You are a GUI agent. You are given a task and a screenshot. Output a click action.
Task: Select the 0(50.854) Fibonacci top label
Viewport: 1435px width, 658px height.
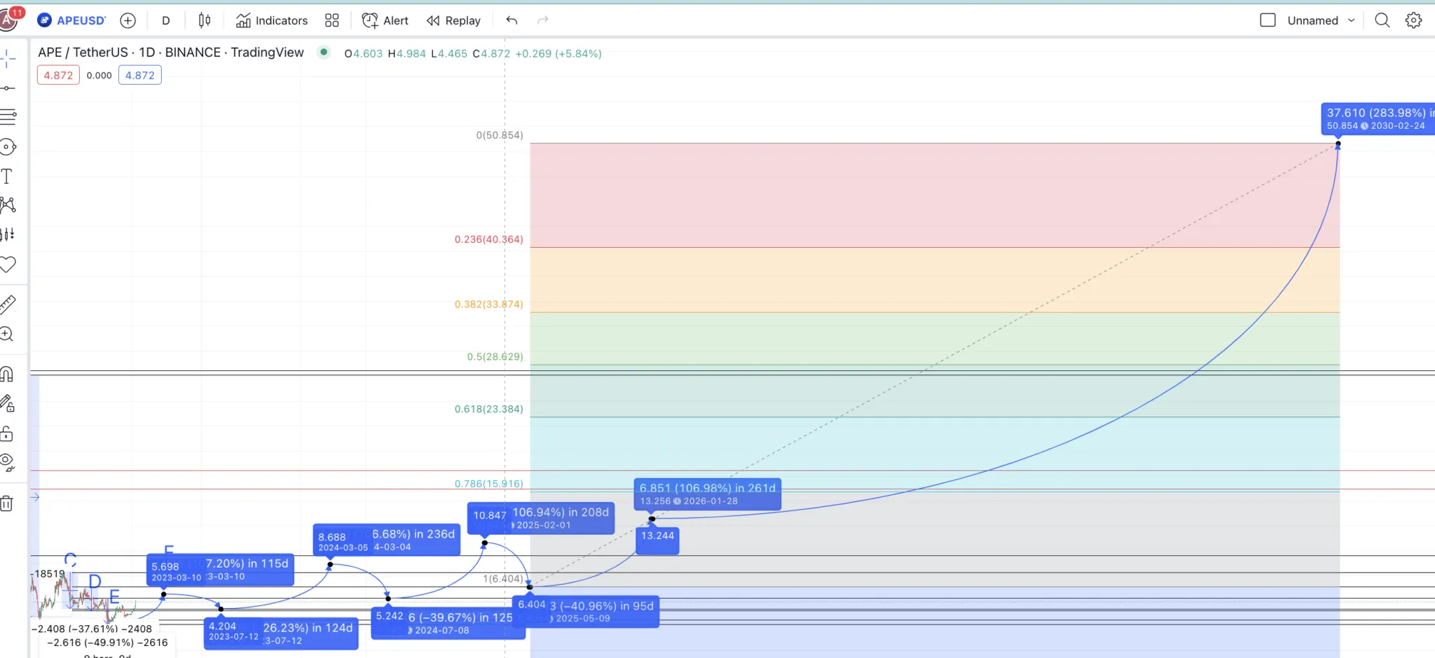[x=500, y=135]
